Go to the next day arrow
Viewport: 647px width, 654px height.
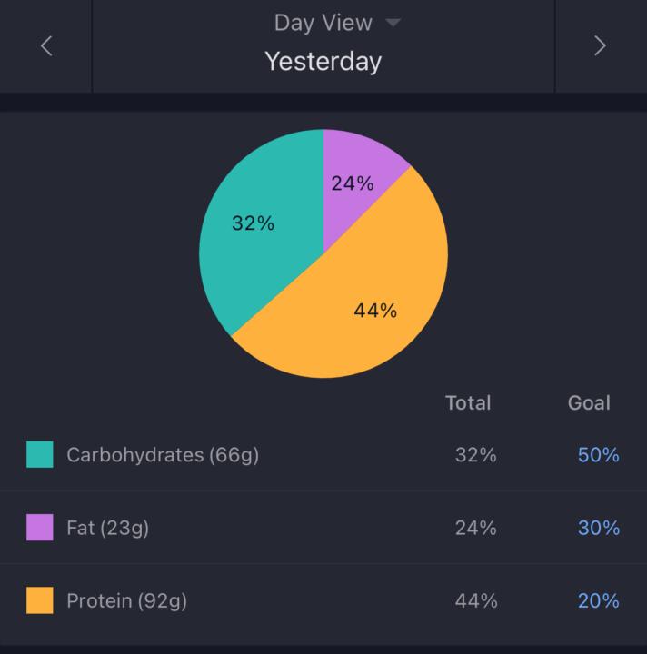click(600, 46)
